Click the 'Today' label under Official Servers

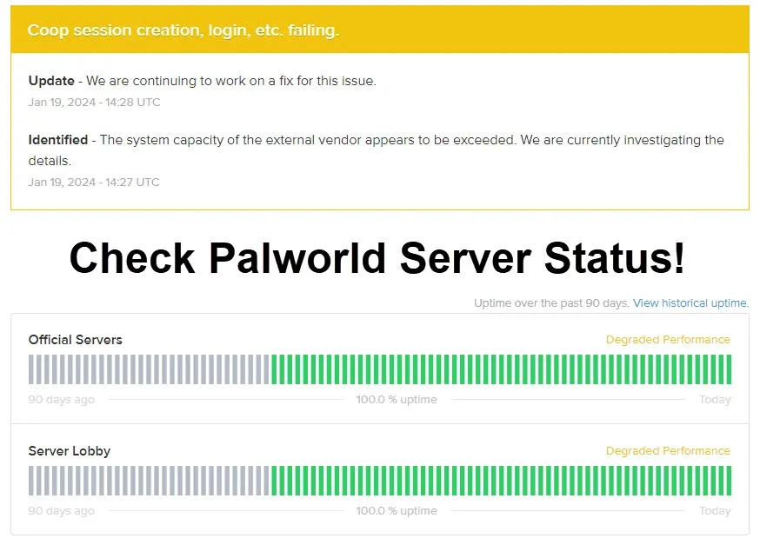coord(715,400)
